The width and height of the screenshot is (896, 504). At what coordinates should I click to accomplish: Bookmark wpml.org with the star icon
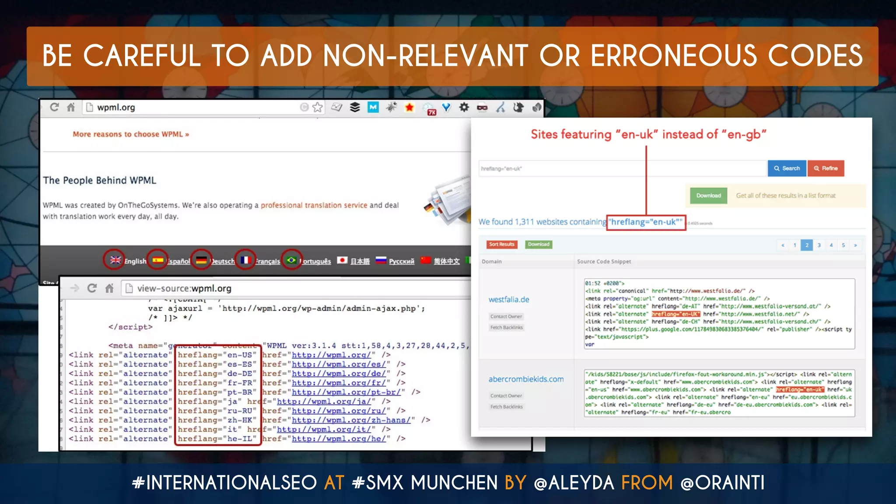(318, 107)
